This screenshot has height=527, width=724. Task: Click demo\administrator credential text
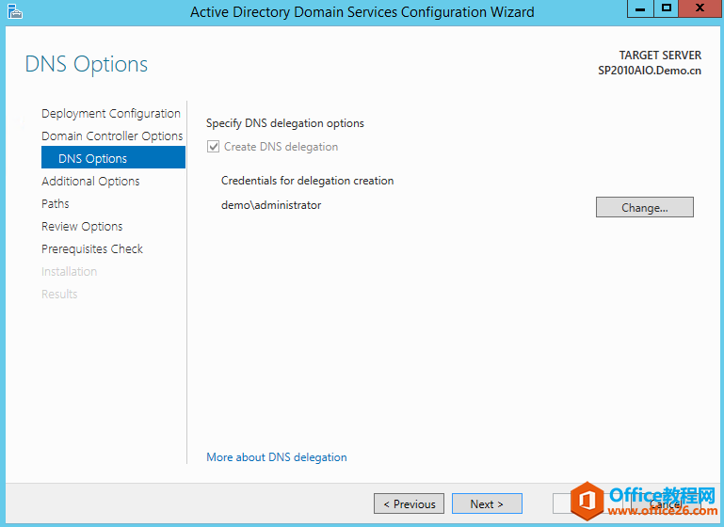tap(271, 205)
